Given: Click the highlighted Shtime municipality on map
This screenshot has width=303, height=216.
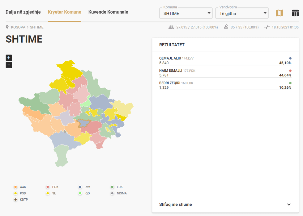Looking at the screenshot, I should coord(83,123).
